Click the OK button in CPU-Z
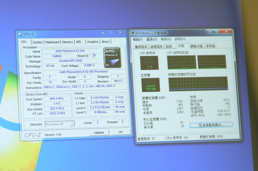258x171 pixels. tap(121, 132)
